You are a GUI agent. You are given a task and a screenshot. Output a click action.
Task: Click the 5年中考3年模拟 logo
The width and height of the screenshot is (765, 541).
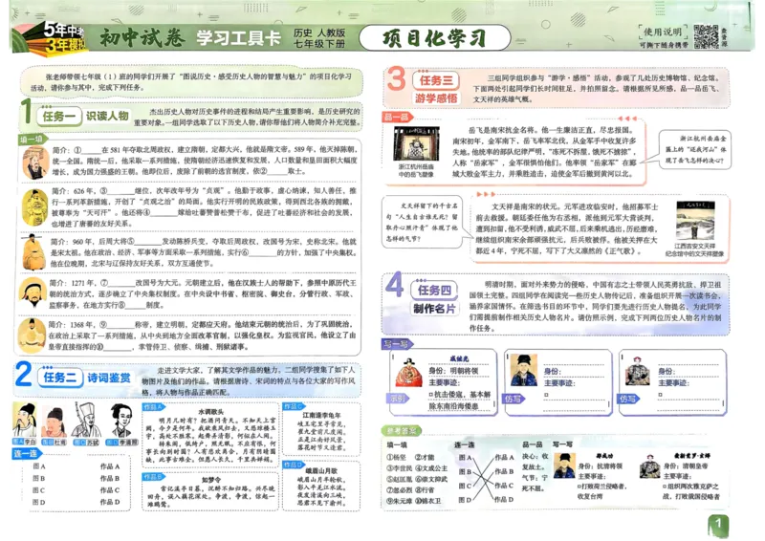point(52,36)
